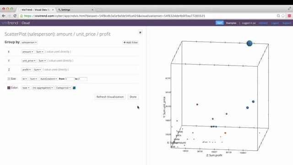Click the Size 'to' input field
Screen dimensions: 293x165
coord(82,79)
